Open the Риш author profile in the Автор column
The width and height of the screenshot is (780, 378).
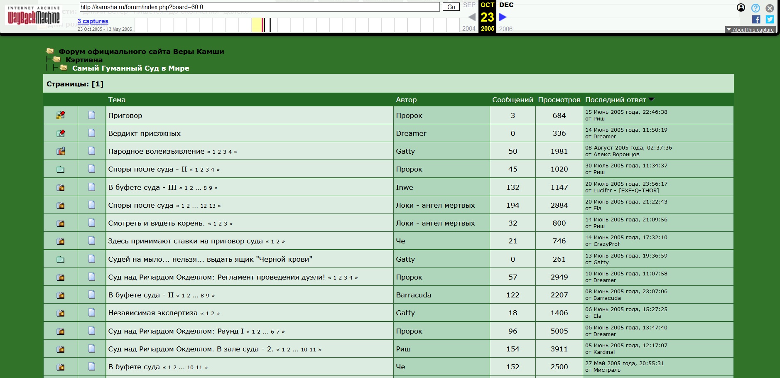(x=403, y=349)
